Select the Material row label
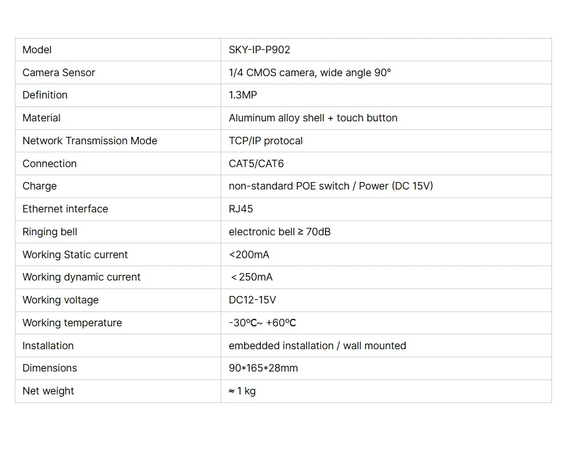The image size is (564, 474). coord(41,118)
